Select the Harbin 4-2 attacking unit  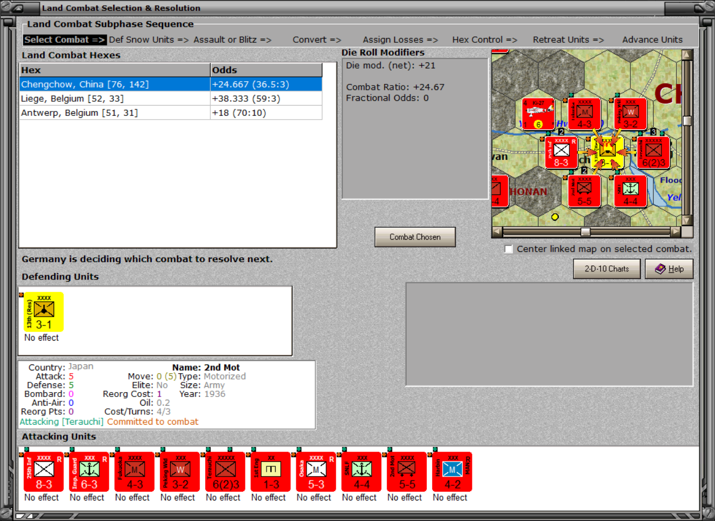(x=452, y=472)
